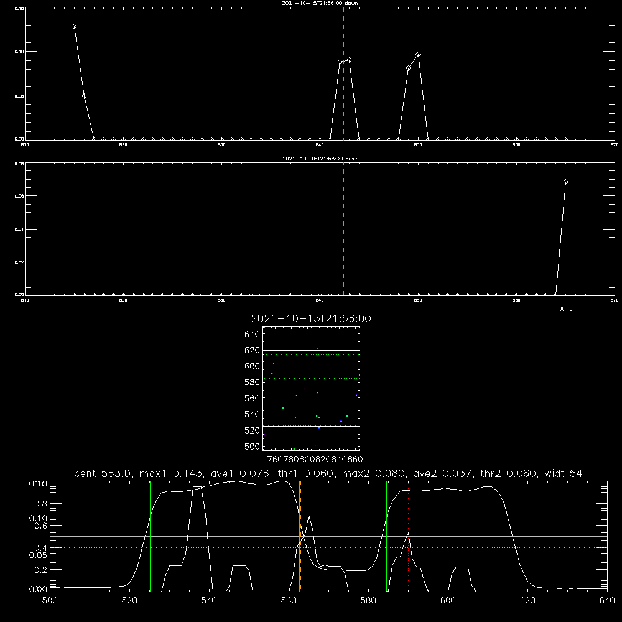Click 'cent 563.0' in the bottom plot header

(x=103, y=473)
